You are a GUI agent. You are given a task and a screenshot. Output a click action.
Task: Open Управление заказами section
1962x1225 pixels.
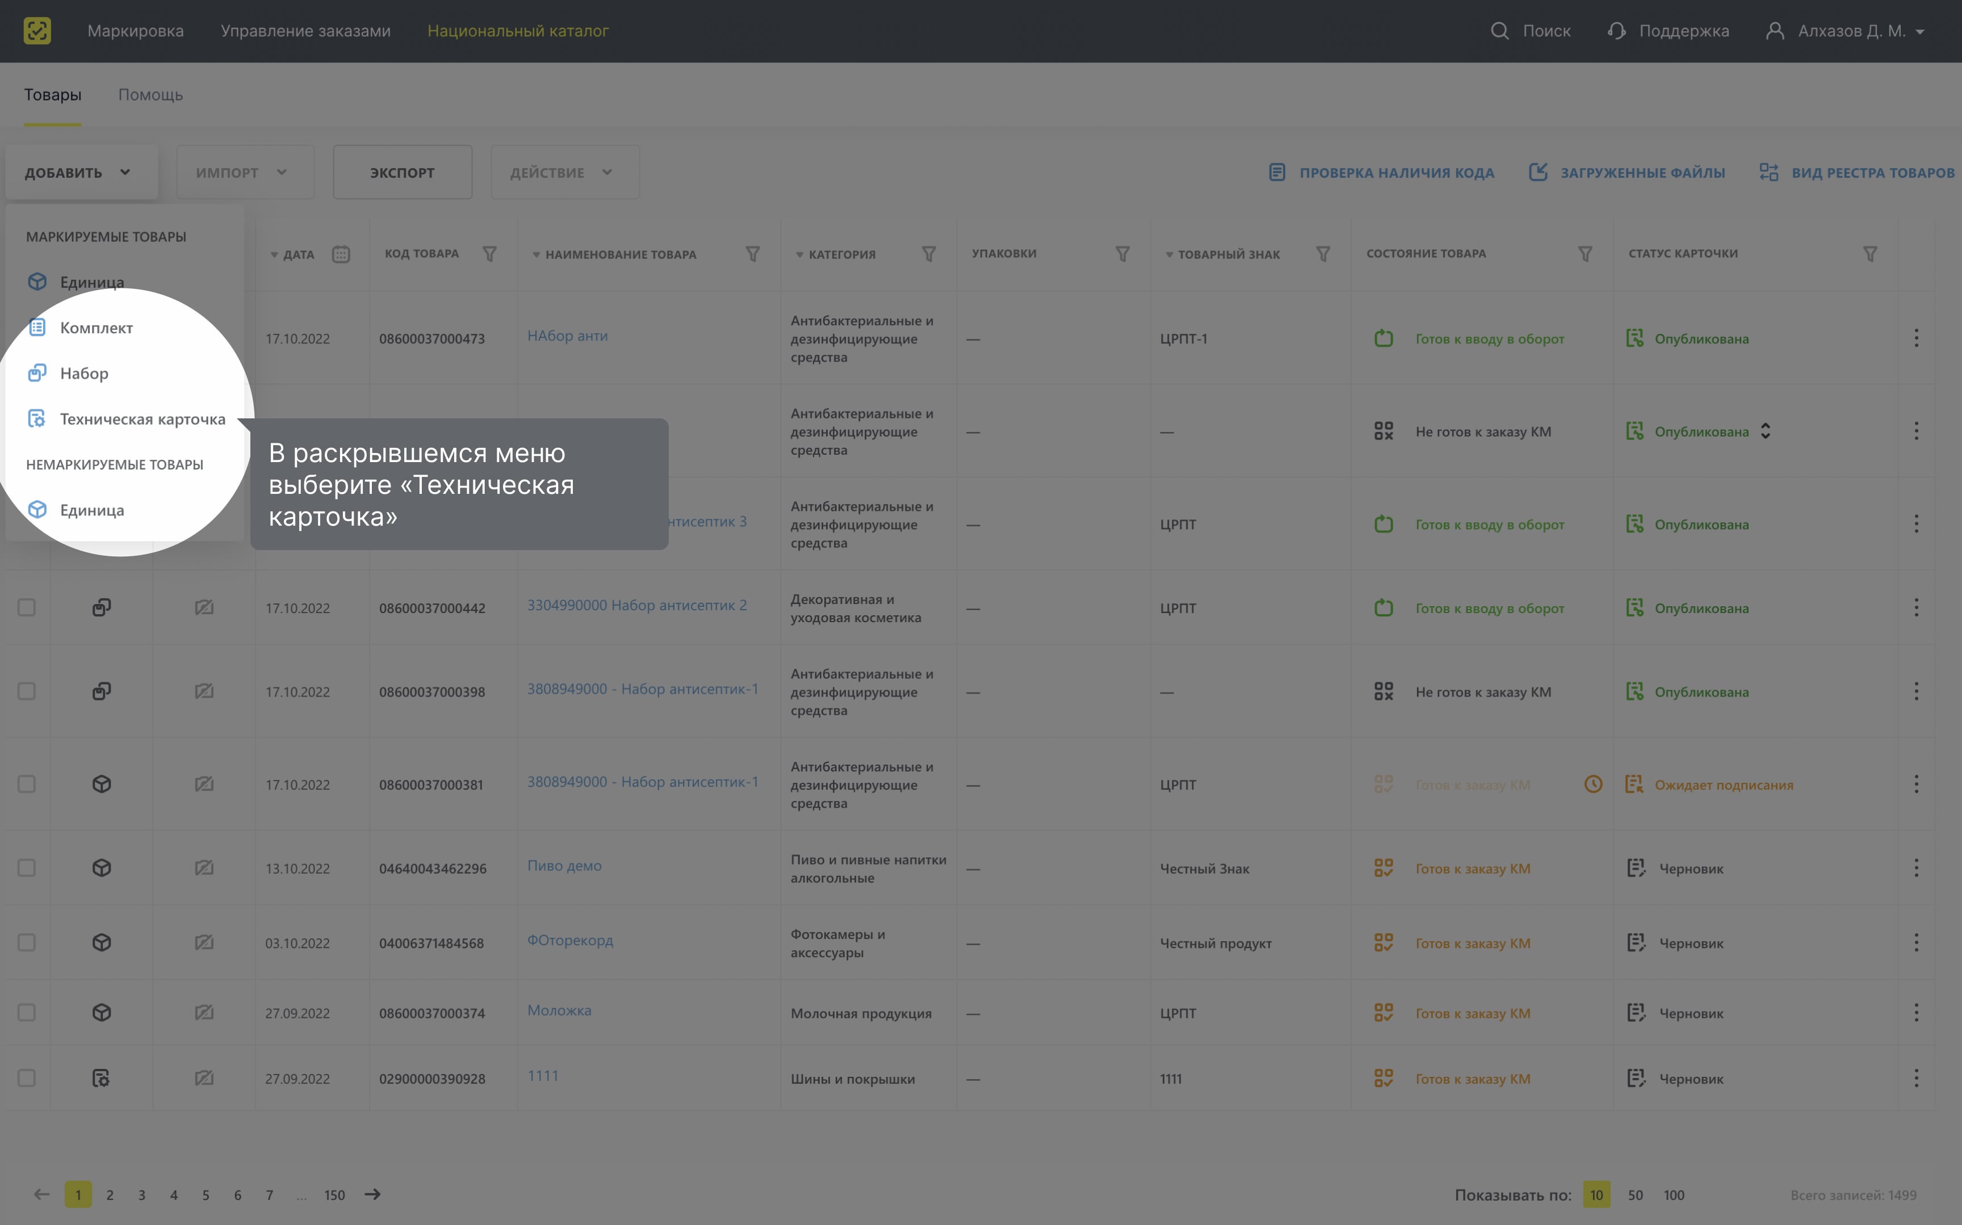[x=305, y=31]
